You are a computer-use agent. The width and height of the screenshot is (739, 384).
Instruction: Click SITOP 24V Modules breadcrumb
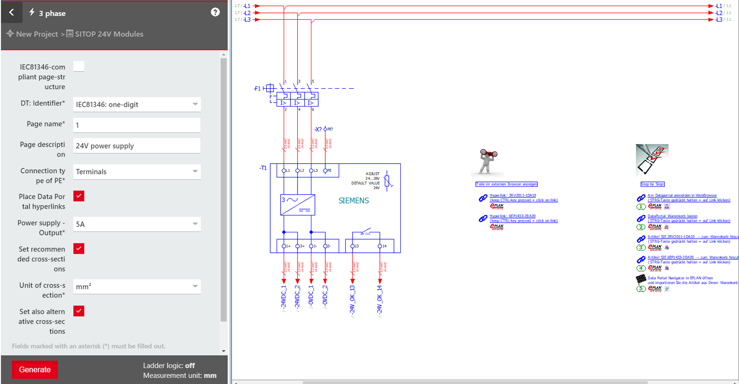pyautogui.click(x=109, y=34)
